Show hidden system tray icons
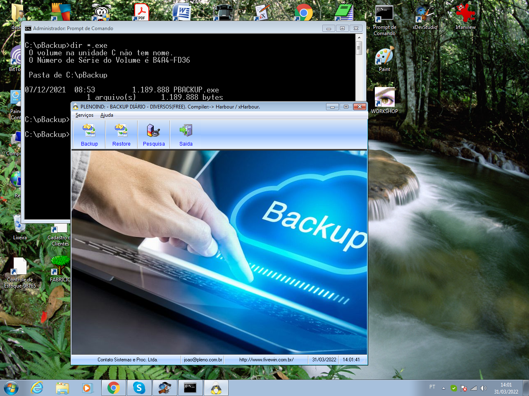529x396 pixels. [443, 388]
